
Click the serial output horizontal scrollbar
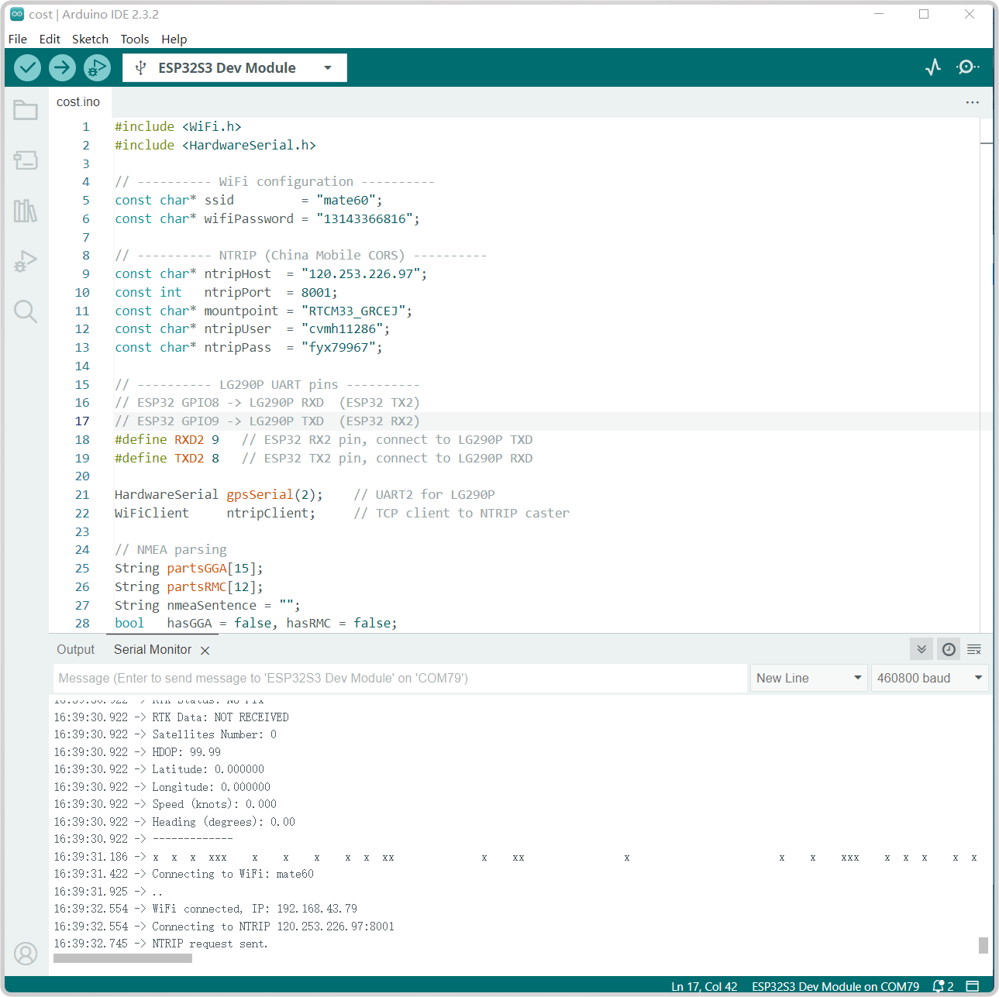122,958
